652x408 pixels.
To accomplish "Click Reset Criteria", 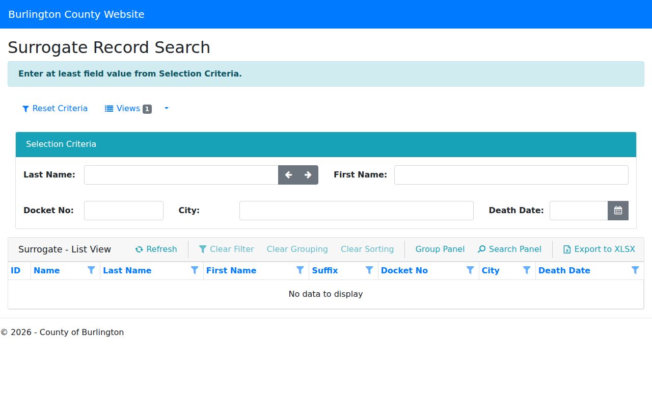I will tap(55, 109).
